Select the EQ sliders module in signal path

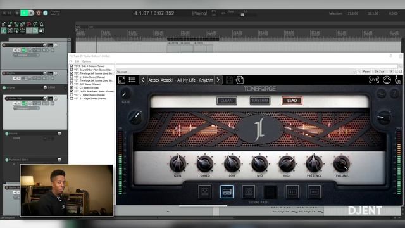[292, 191]
